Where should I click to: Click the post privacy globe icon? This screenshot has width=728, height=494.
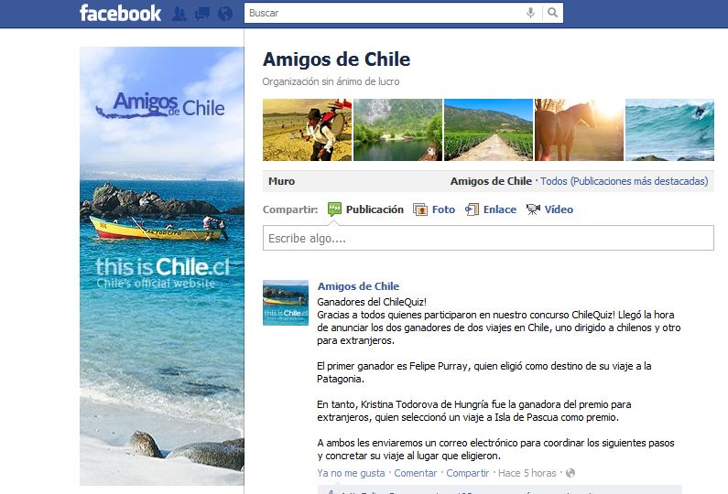pos(570,473)
